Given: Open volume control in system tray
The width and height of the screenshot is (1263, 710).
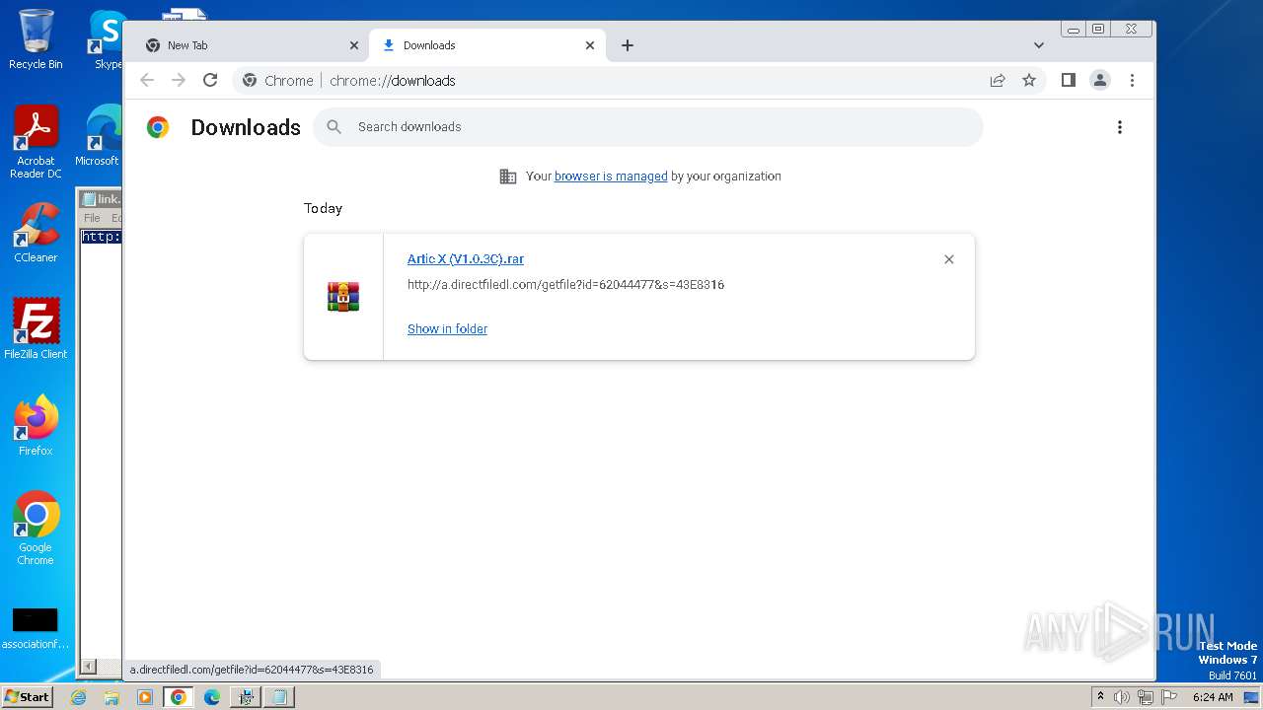Looking at the screenshot, I should click(1122, 697).
